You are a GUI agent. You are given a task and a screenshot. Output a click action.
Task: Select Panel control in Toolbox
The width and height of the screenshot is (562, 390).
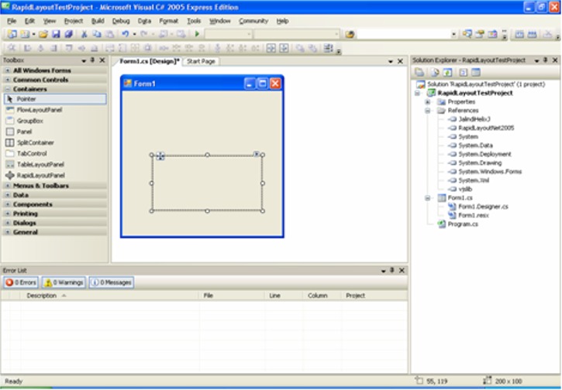[x=55, y=132]
